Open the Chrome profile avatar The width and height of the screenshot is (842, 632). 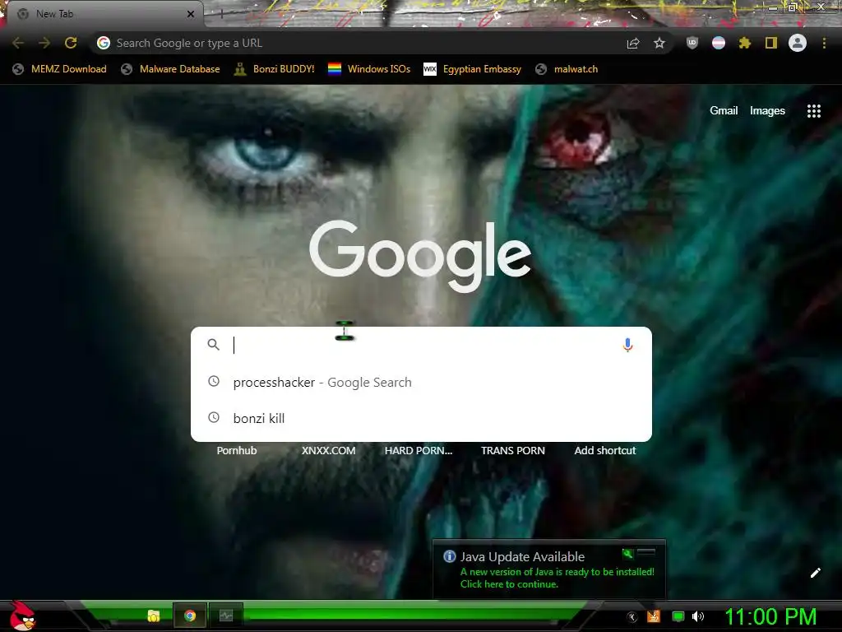click(798, 43)
